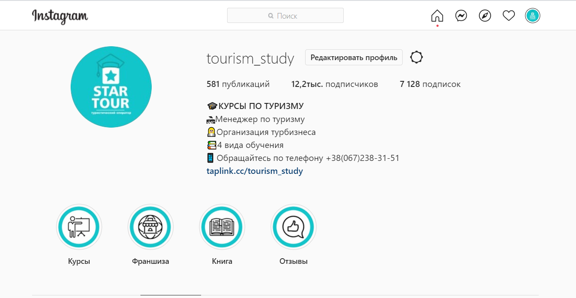Click the phone number +38(067)238-31-51 line
Viewport: 576px width, 298px height.
(303, 158)
